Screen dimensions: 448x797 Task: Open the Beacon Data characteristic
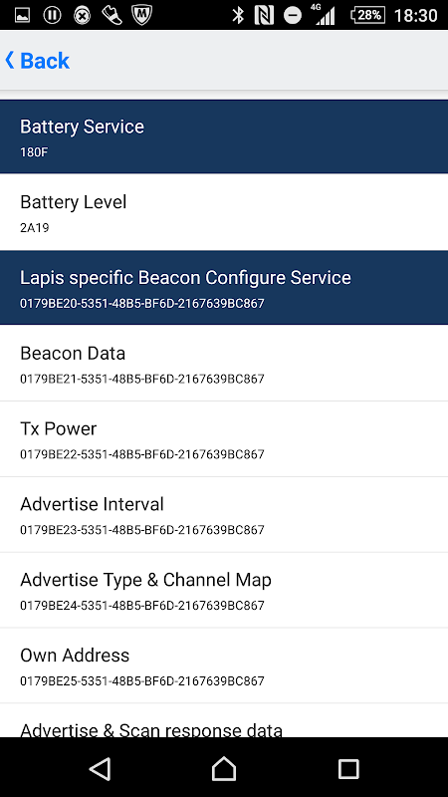tap(224, 363)
